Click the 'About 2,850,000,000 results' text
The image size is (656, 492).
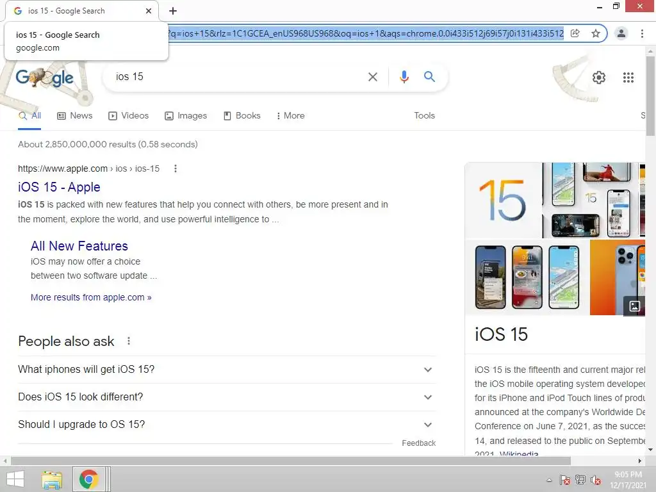point(108,144)
